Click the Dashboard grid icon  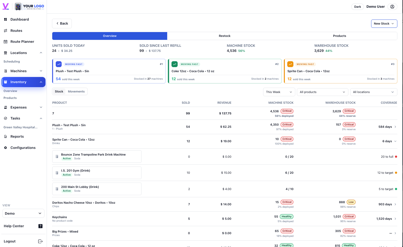[x=5, y=20]
